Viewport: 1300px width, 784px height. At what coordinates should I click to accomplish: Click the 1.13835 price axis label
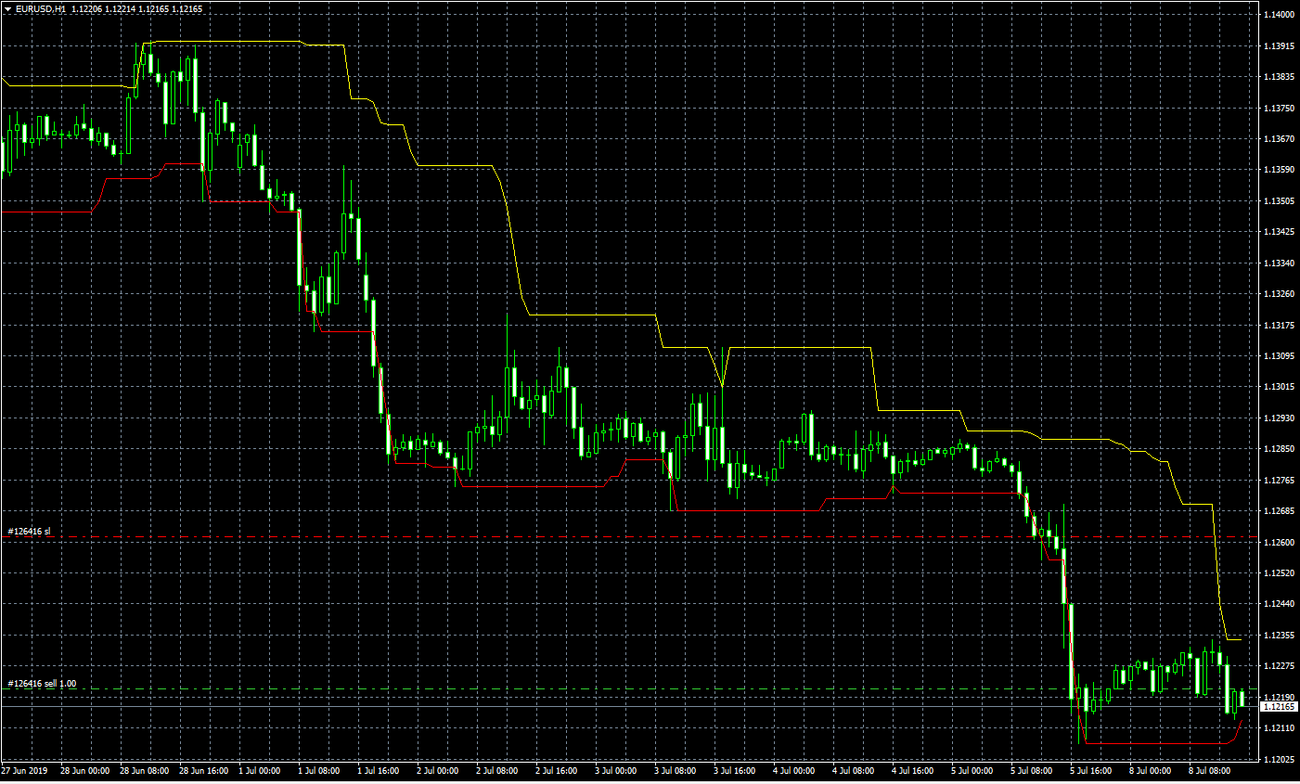(x=1279, y=77)
